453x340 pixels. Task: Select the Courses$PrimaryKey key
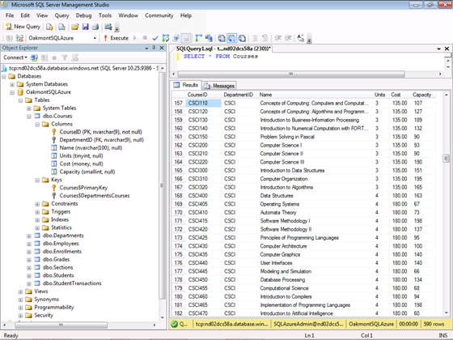[83, 188]
